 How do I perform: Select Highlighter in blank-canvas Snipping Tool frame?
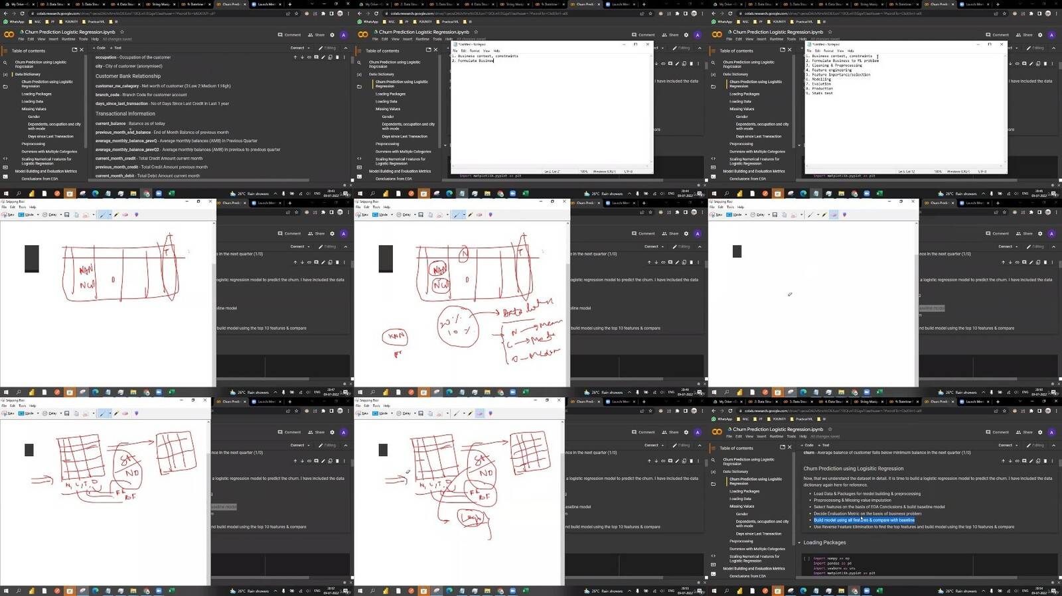(x=824, y=215)
